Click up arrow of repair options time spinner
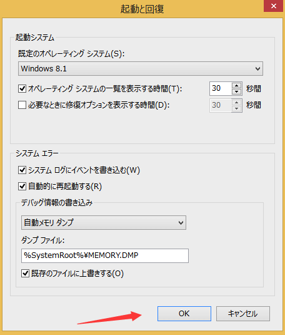Screen dimensions: 285x335 (x=236, y=102)
